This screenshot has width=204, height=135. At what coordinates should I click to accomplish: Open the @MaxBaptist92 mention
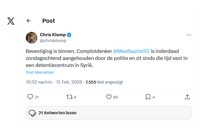click(131, 51)
